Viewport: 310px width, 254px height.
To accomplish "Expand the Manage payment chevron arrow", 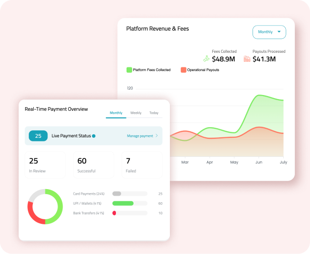I will point(157,136).
